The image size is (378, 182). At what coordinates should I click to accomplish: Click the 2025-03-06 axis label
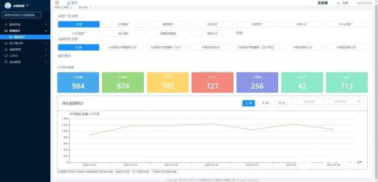[211, 165]
